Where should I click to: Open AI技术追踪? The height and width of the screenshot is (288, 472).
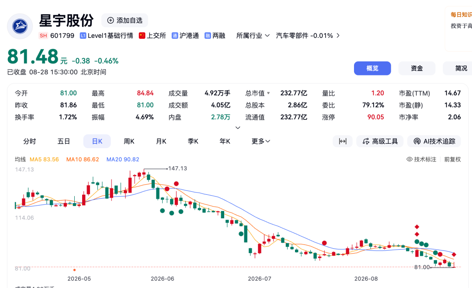coord(434,141)
